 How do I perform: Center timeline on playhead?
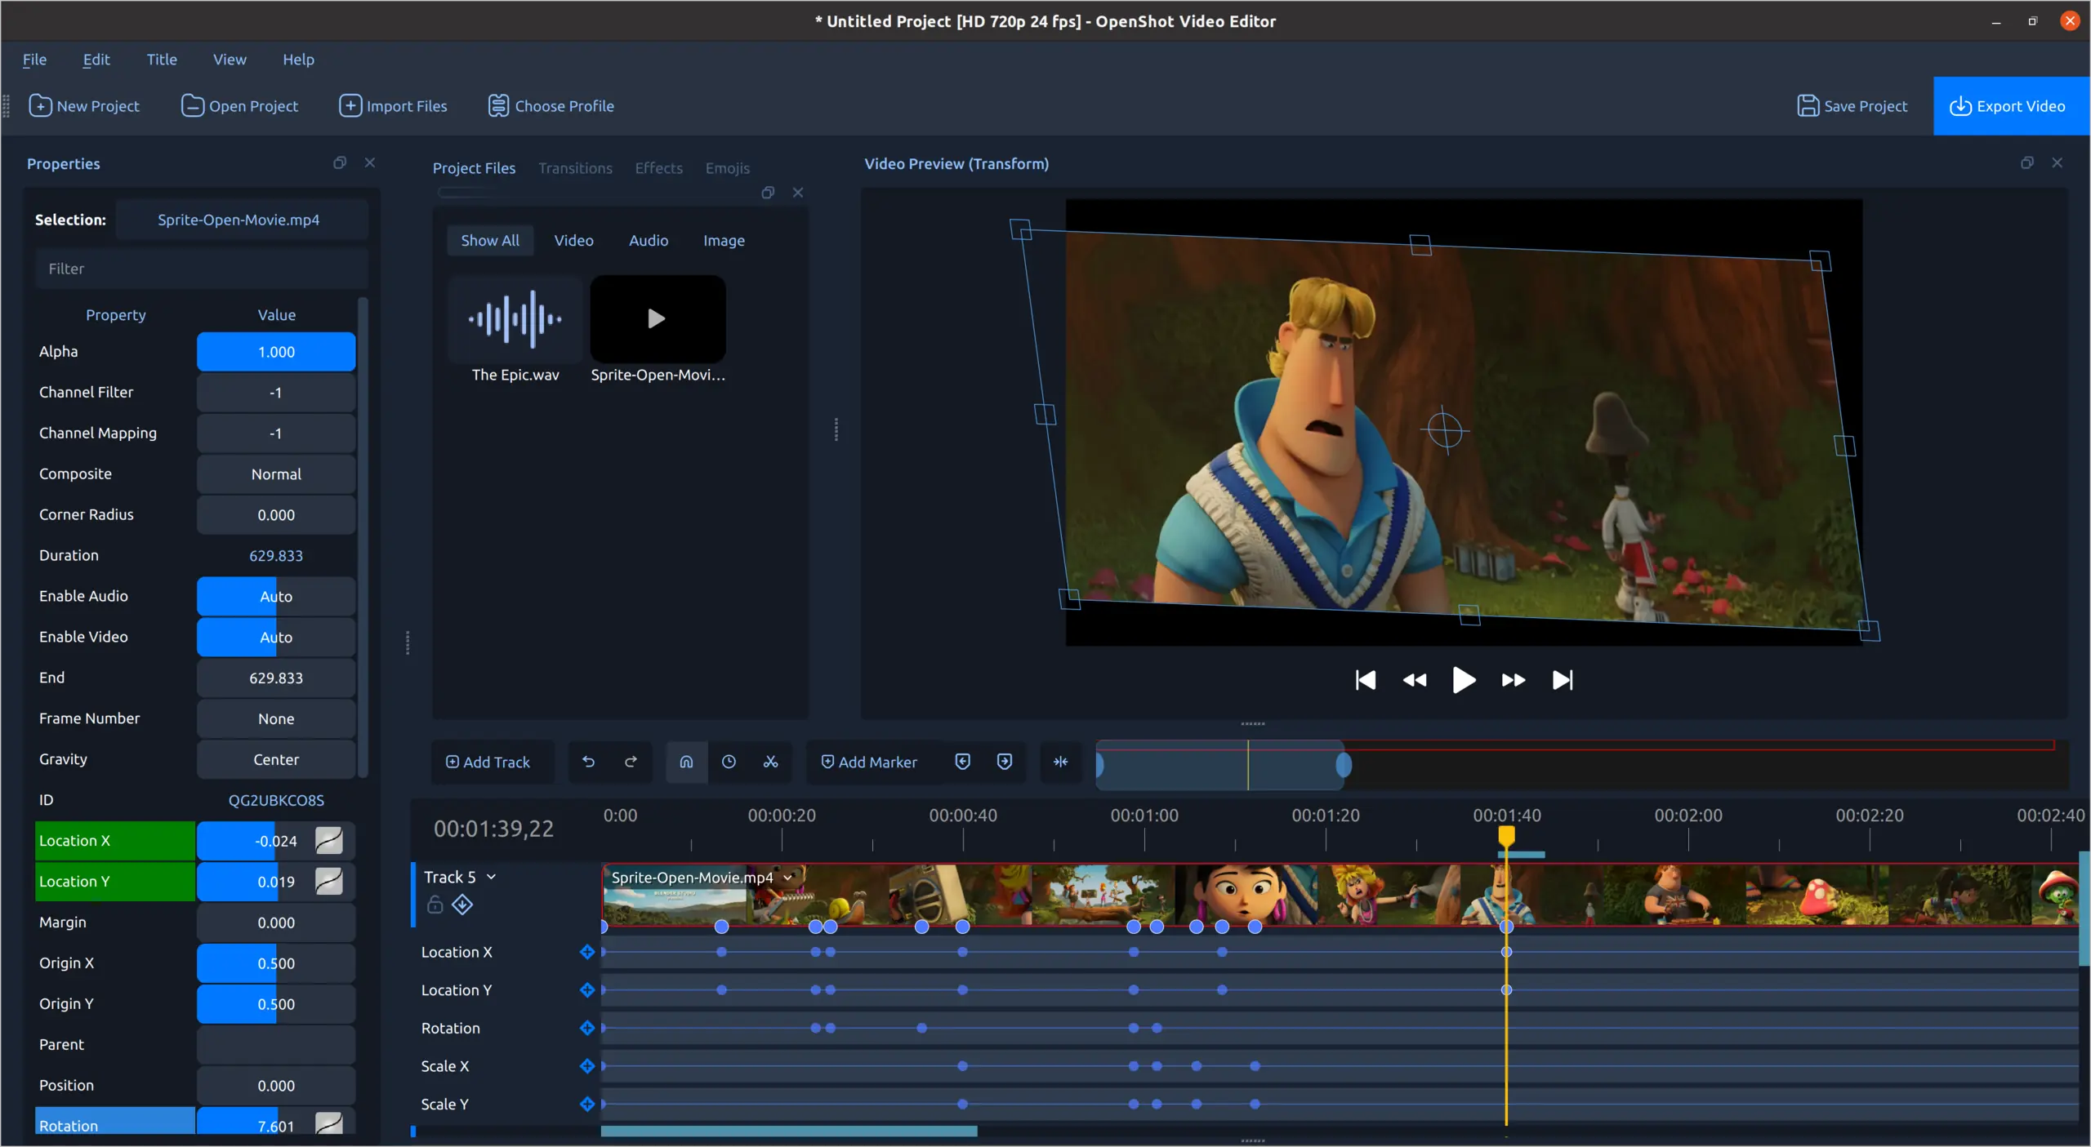(1060, 762)
